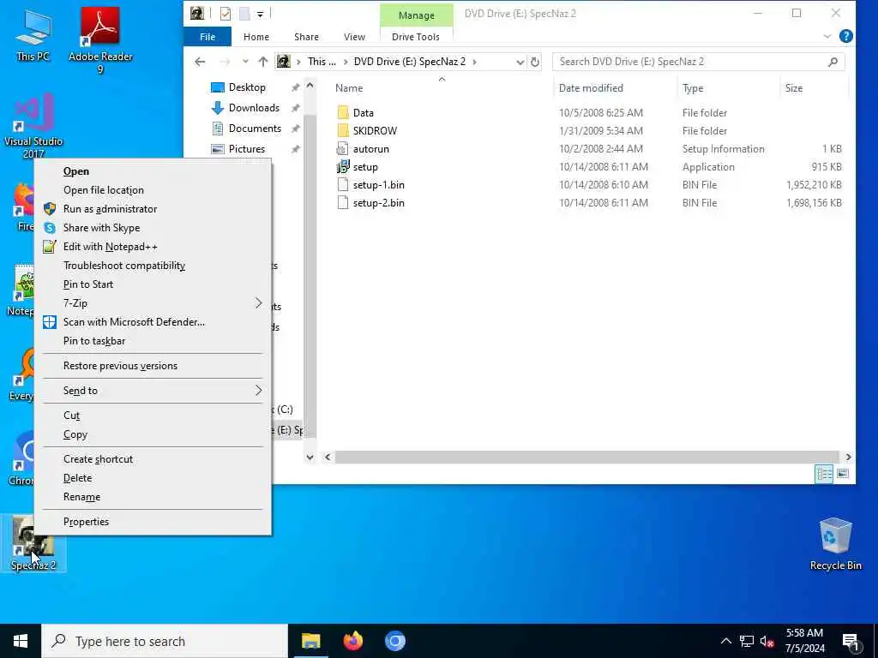Open recent locations dropdown arrow
Screen dimensions: 878x658
[245, 62]
